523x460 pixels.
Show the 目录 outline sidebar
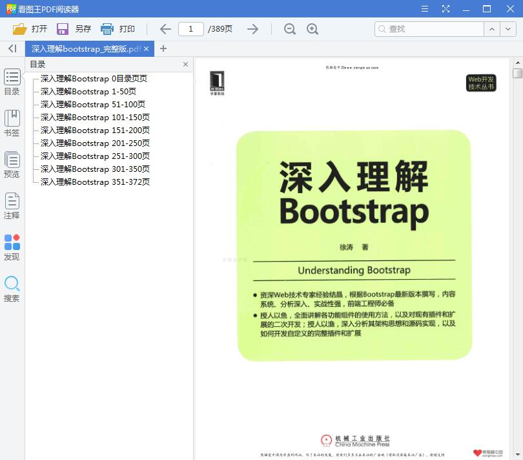[x=12, y=82]
